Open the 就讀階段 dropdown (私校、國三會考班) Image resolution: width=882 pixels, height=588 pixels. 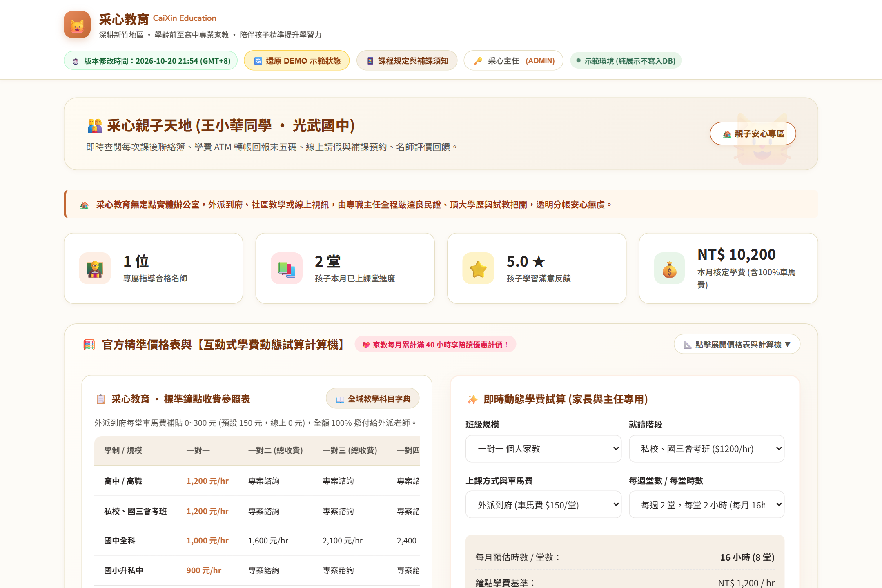tap(707, 449)
